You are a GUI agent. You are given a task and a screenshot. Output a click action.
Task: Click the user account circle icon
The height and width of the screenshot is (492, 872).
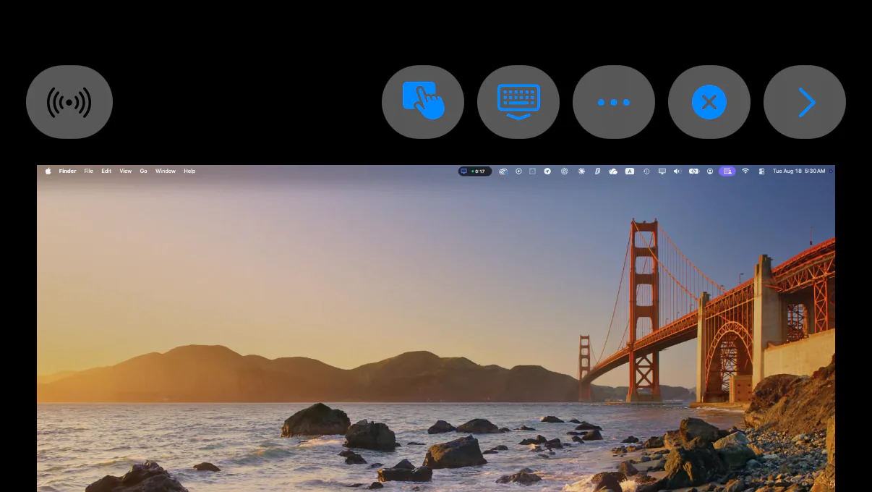(710, 171)
